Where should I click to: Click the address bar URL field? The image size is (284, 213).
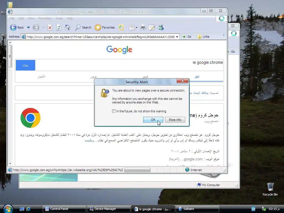pyautogui.click(x=100, y=37)
